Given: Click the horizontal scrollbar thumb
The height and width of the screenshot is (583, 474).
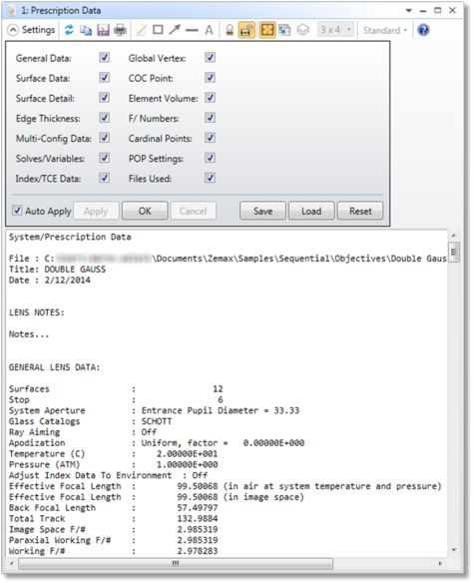Looking at the screenshot, I should (x=176, y=564).
